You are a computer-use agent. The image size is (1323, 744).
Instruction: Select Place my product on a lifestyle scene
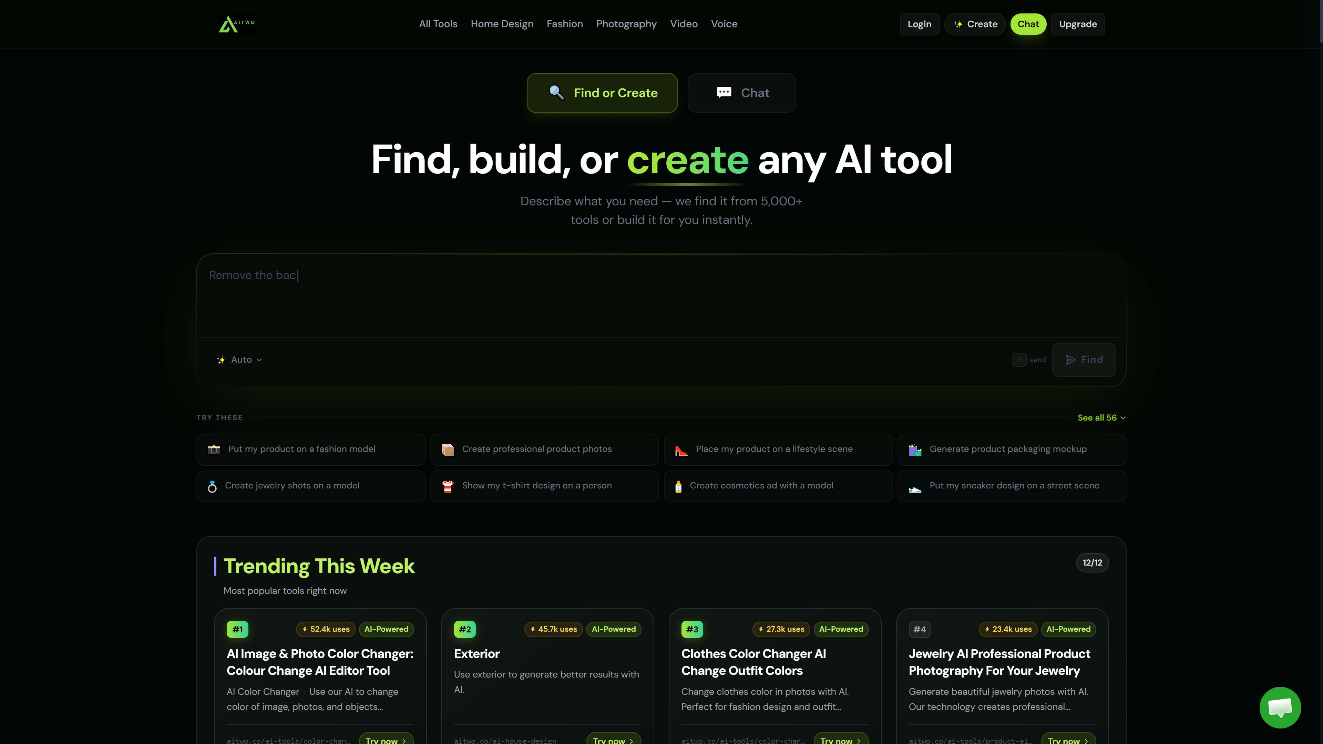tap(778, 449)
